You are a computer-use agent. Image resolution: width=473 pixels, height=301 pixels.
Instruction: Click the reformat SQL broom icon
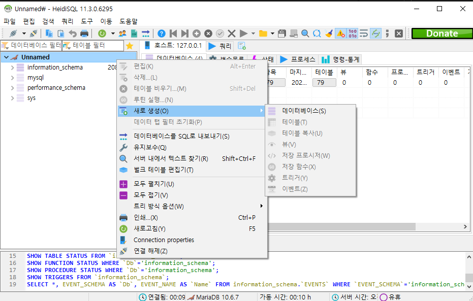329,34
